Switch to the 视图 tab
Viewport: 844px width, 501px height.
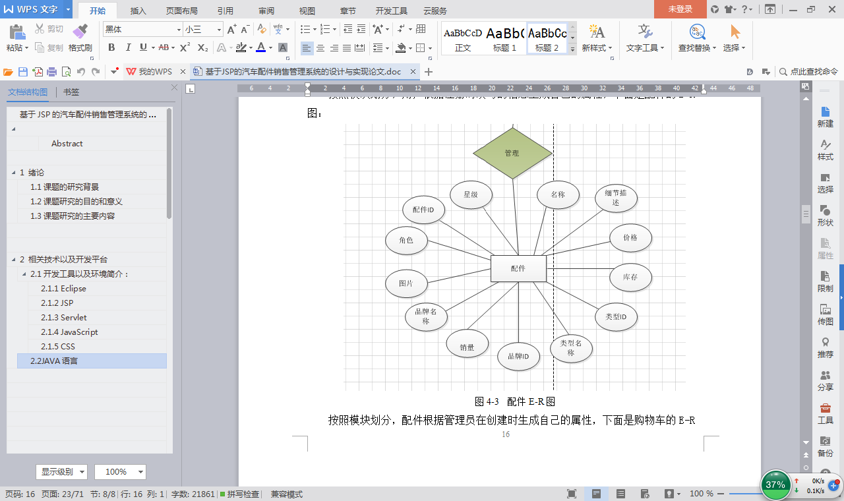(x=307, y=11)
